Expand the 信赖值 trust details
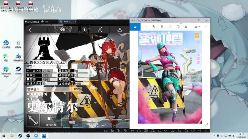This screenshot has width=248, height=139. coord(33,89)
